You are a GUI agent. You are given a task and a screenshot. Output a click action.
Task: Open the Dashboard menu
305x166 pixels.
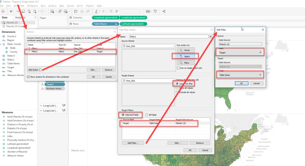[32, 6]
